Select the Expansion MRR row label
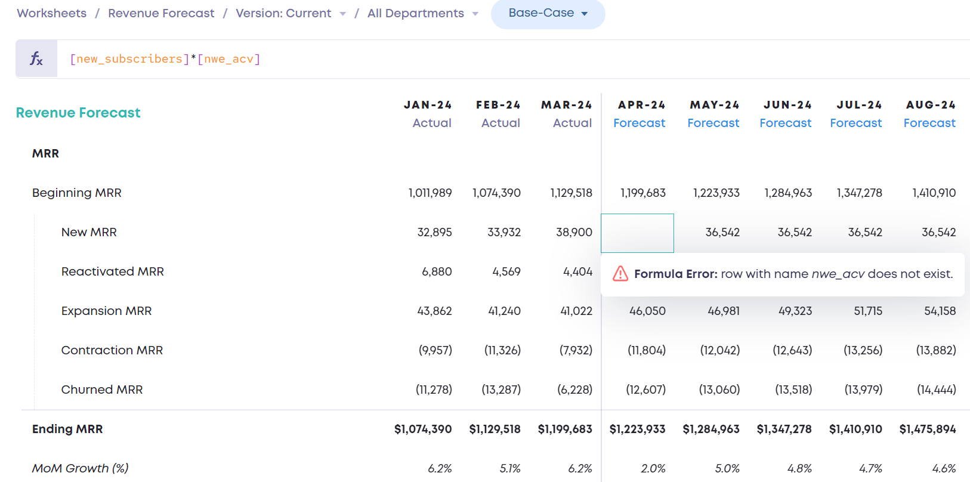Image resolution: width=970 pixels, height=482 pixels. coord(106,311)
